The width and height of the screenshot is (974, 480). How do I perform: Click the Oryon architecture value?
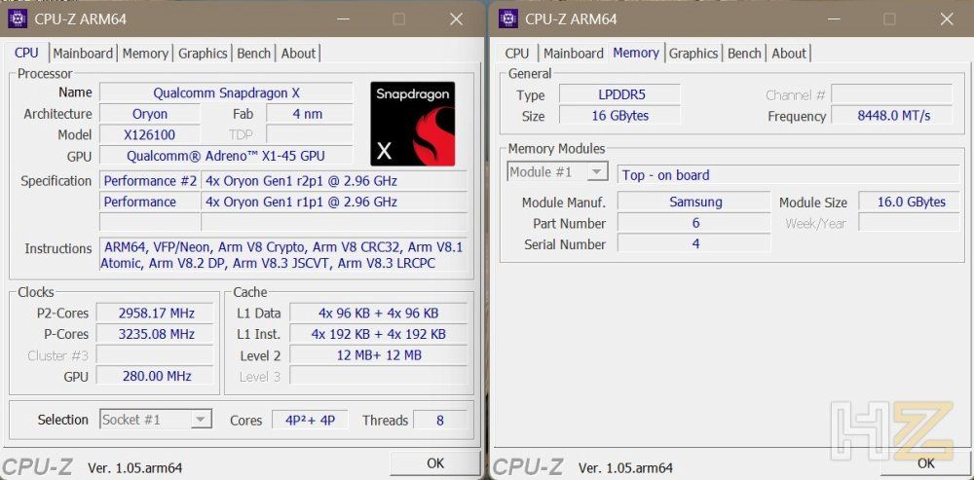tap(150, 114)
